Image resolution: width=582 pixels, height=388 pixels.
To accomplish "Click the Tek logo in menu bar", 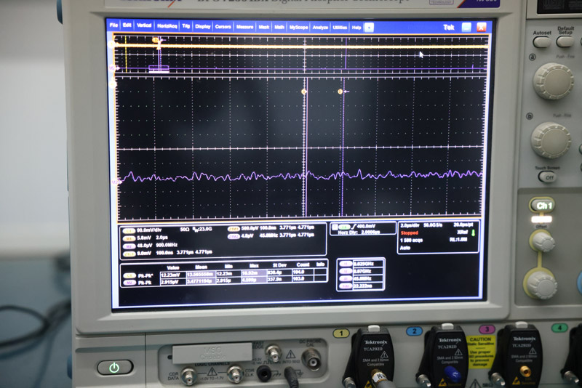I will point(448,28).
